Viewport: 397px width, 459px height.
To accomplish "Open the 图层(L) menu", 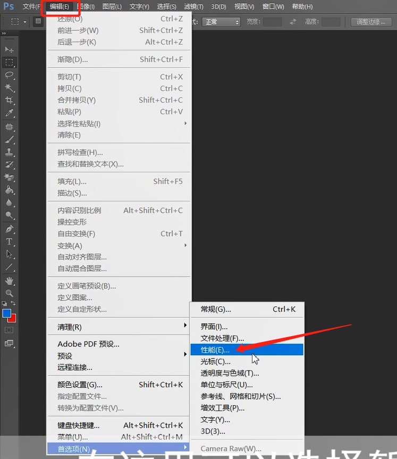I will click(112, 6).
